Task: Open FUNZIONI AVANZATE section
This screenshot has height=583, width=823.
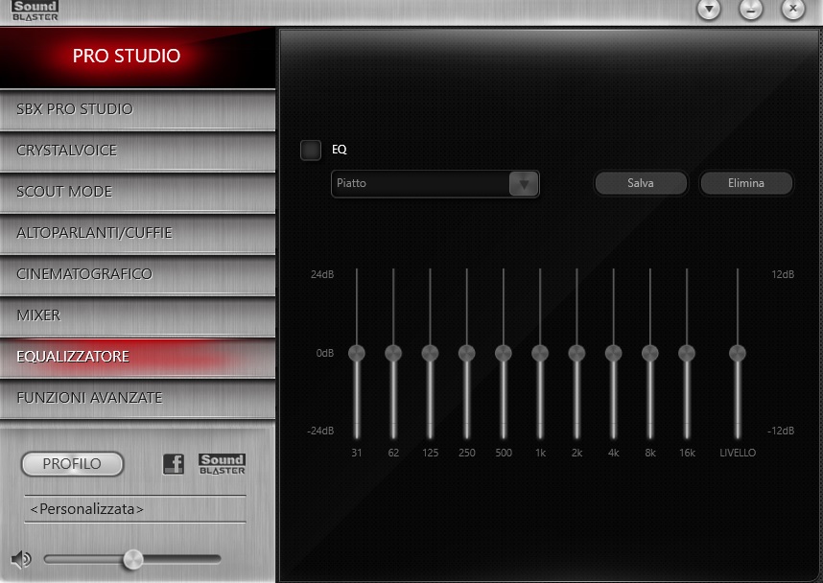Action: point(137,398)
